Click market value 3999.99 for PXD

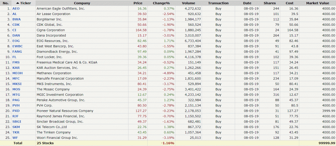(328, 111)
